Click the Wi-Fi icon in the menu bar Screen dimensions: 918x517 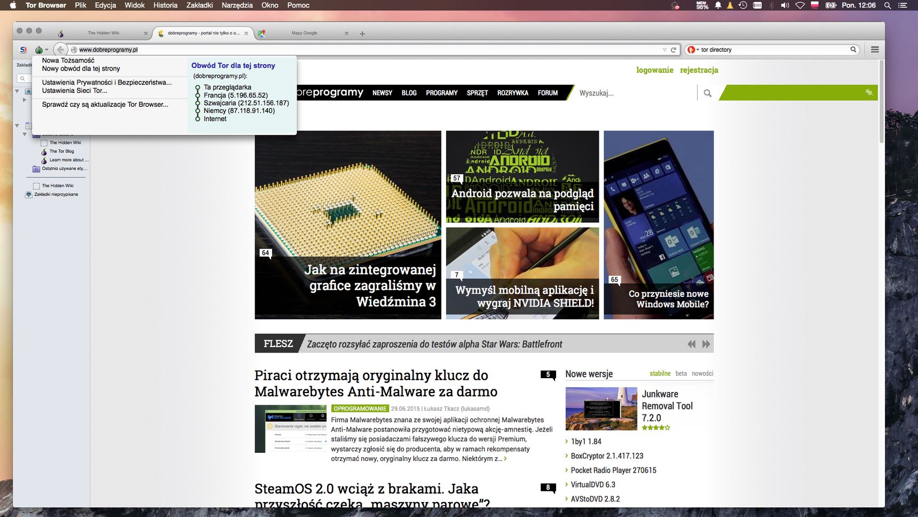[800, 5]
